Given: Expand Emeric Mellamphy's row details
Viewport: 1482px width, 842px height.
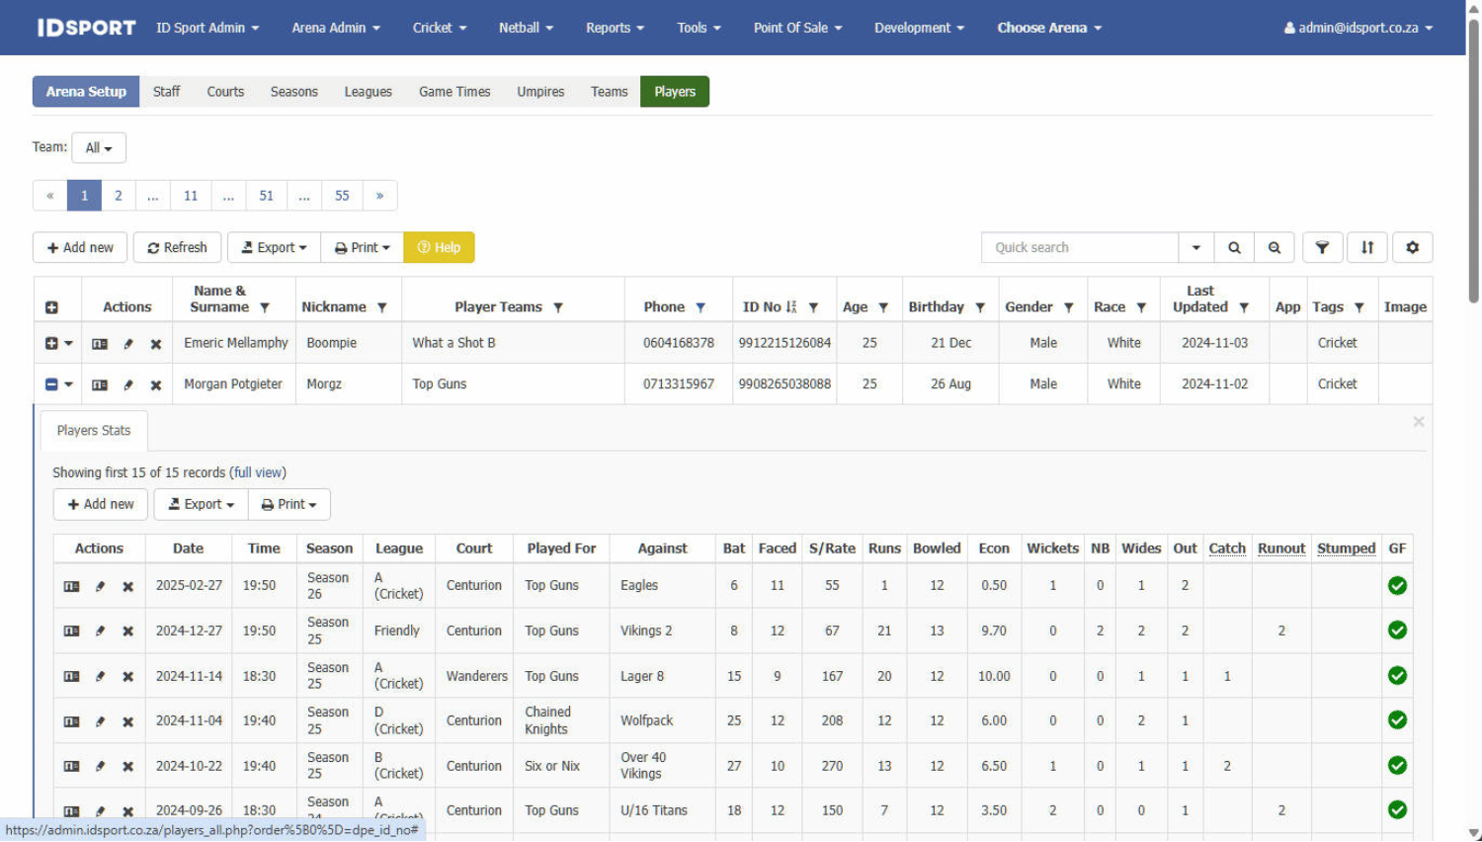Looking at the screenshot, I should coord(51,343).
